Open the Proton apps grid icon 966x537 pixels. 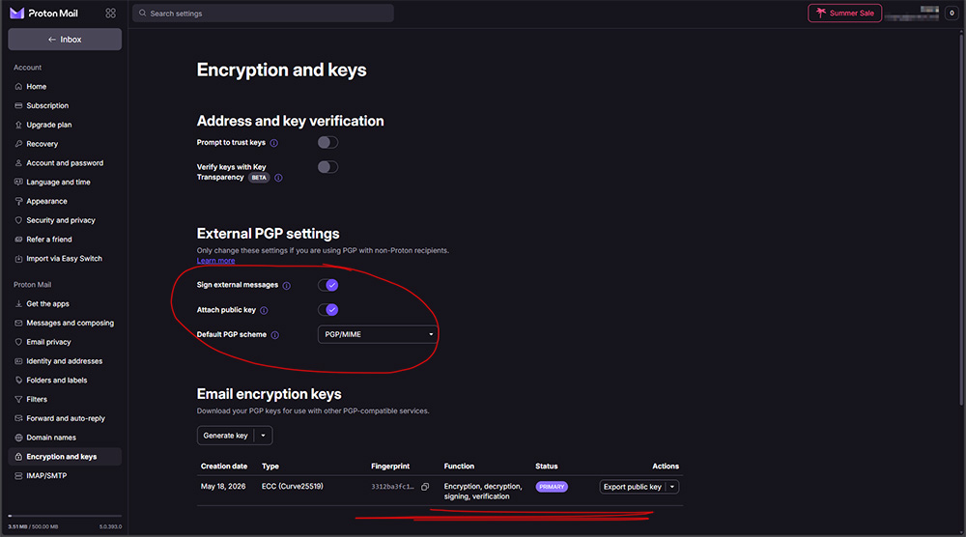tap(110, 13)
